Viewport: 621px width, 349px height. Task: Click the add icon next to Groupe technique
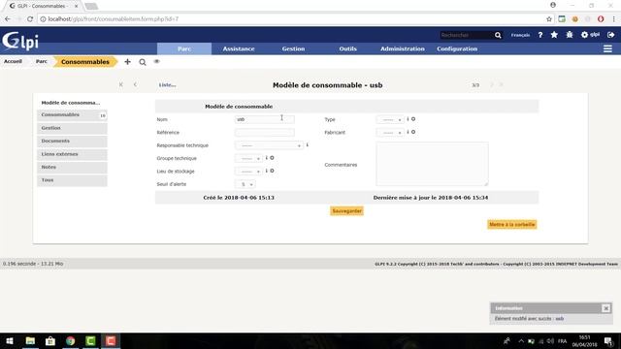272,158
